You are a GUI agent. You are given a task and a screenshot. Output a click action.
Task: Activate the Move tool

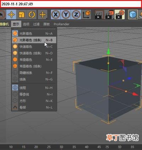tap(11, 15)
